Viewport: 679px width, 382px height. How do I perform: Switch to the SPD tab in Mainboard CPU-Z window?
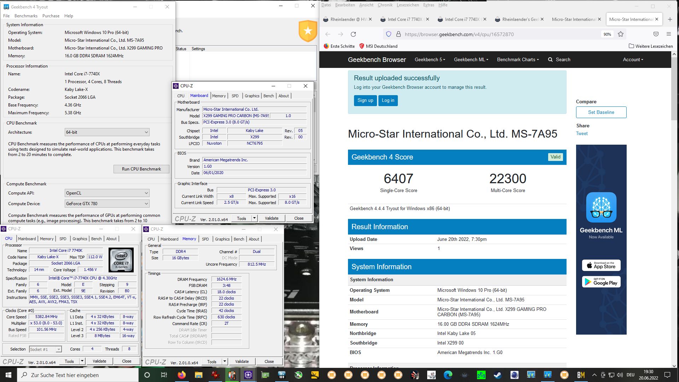click(x=235, y=96)
